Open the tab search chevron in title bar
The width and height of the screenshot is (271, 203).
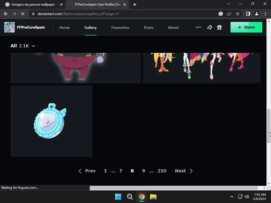[228, 4]
